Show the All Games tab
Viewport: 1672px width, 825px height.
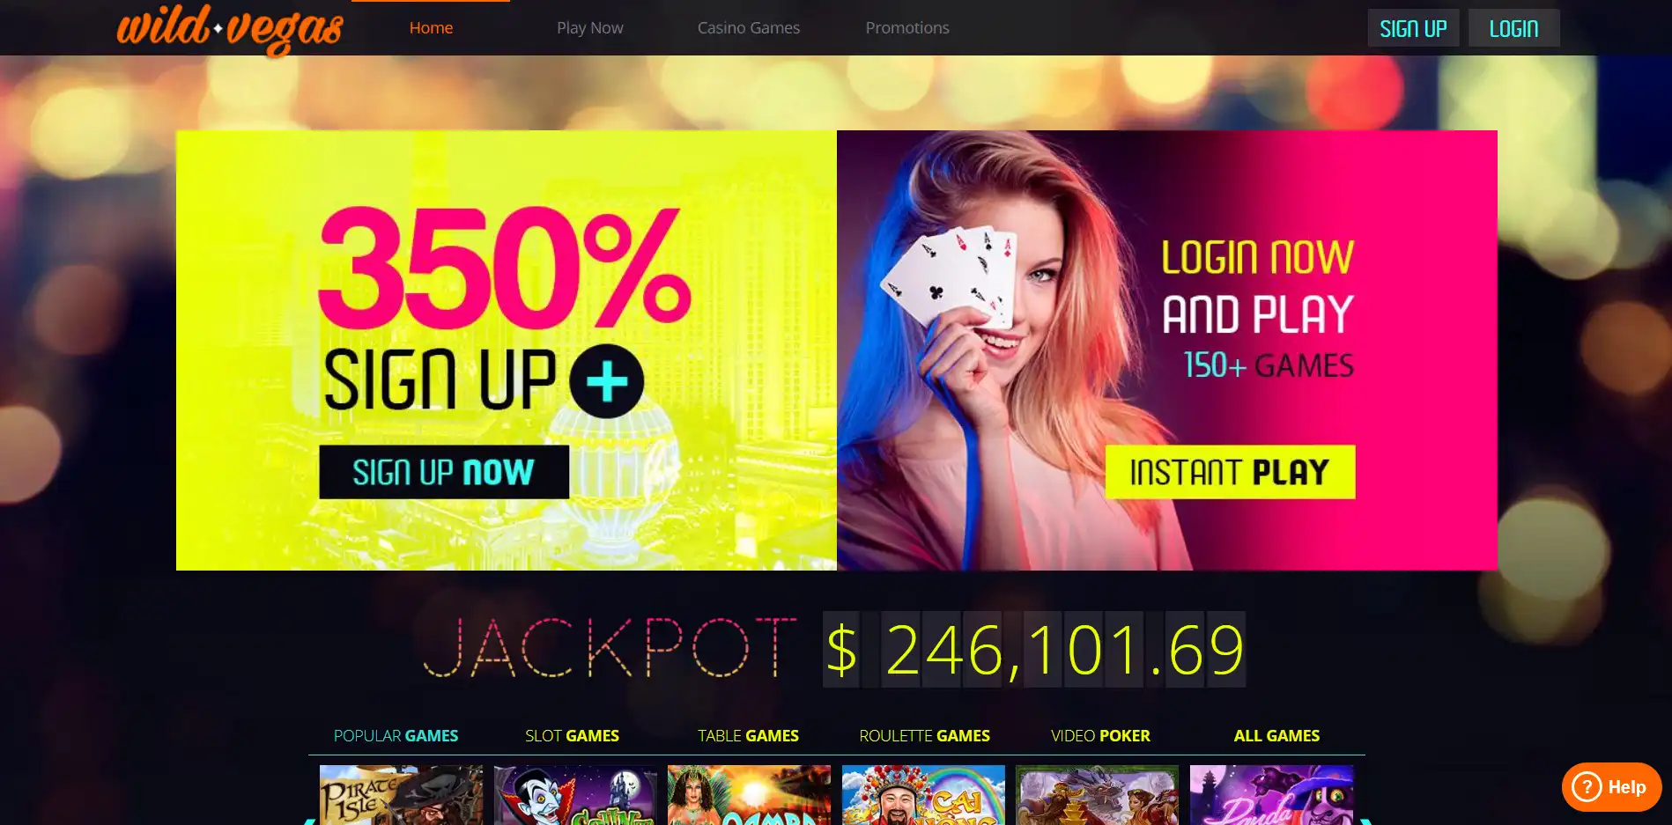tap(1277, 735)
